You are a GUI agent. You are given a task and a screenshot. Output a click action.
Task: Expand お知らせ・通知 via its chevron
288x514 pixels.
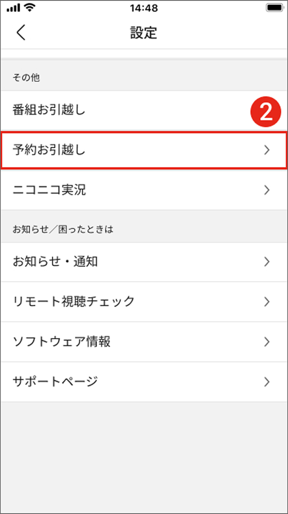point(267,262)
